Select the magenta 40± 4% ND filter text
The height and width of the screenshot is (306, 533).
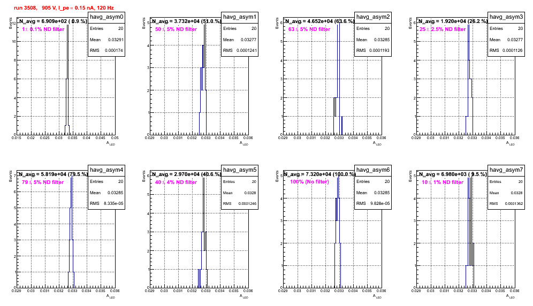click(x=176, y=182)
